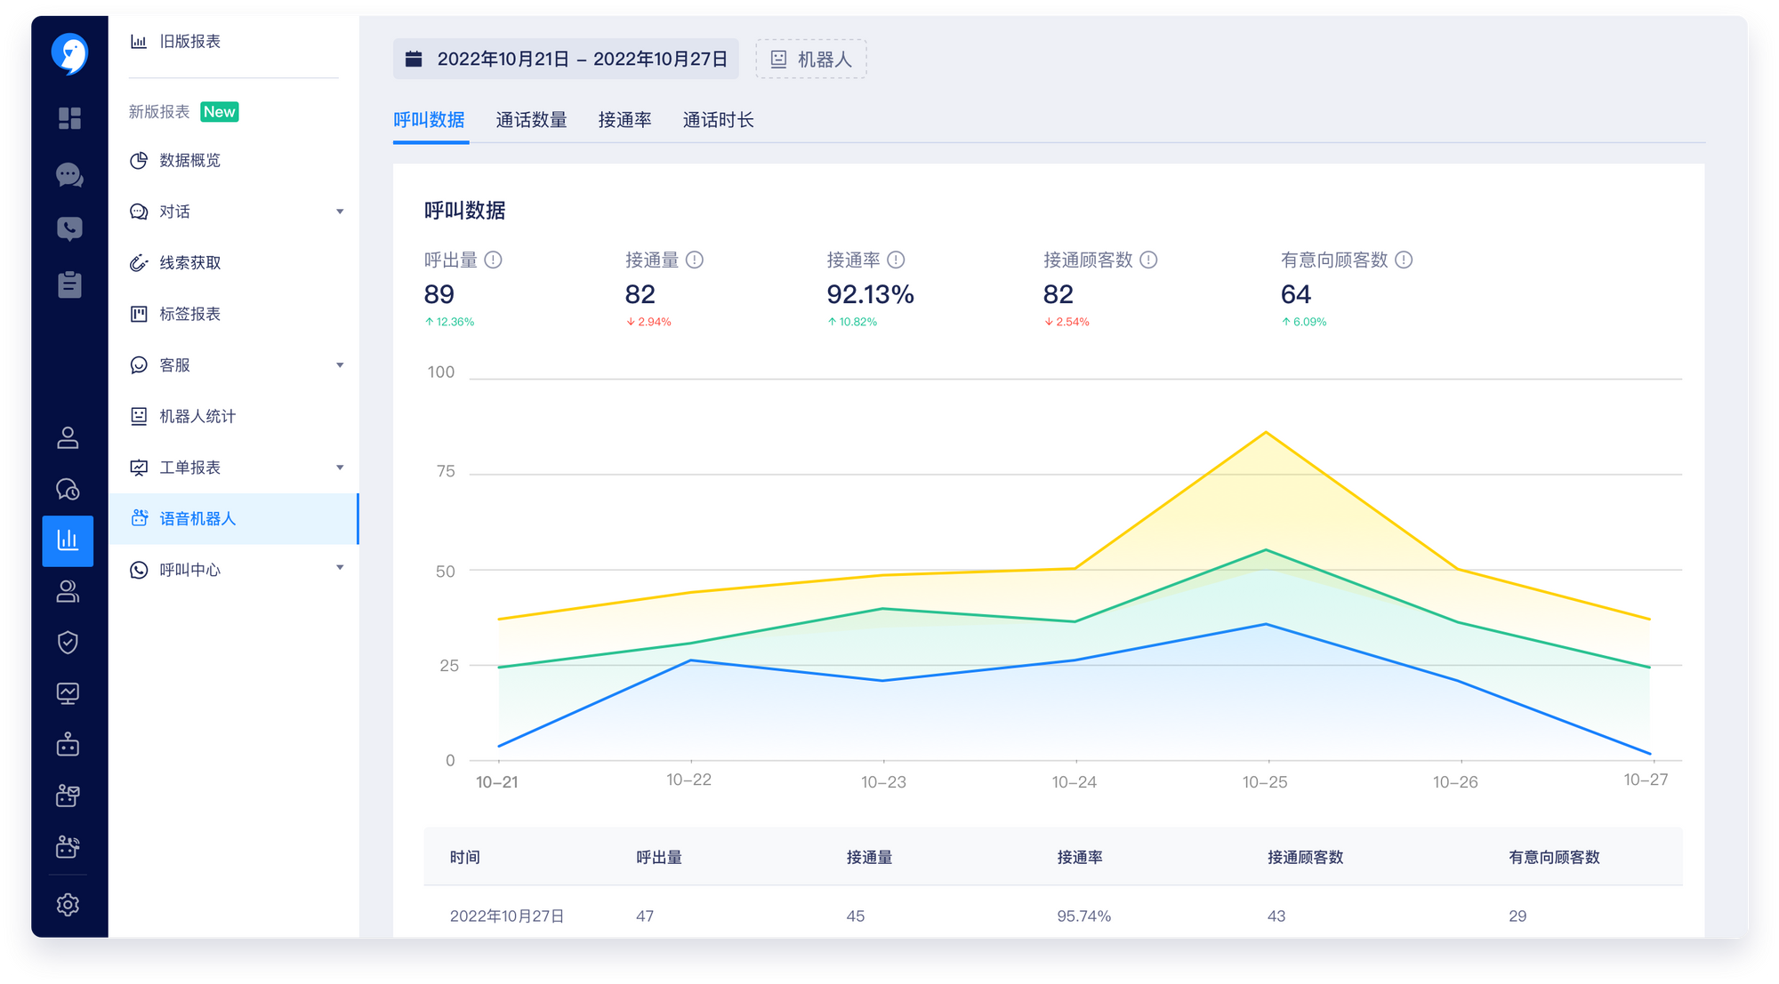This screenshot has width=1779, height=984.
Task: Click the 有意向顾客数 column header in table
Action: point(1554,858)
